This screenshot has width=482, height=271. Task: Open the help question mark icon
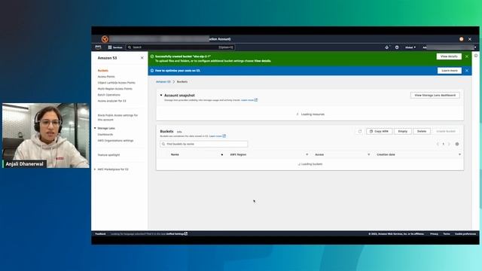coord(397,47)
